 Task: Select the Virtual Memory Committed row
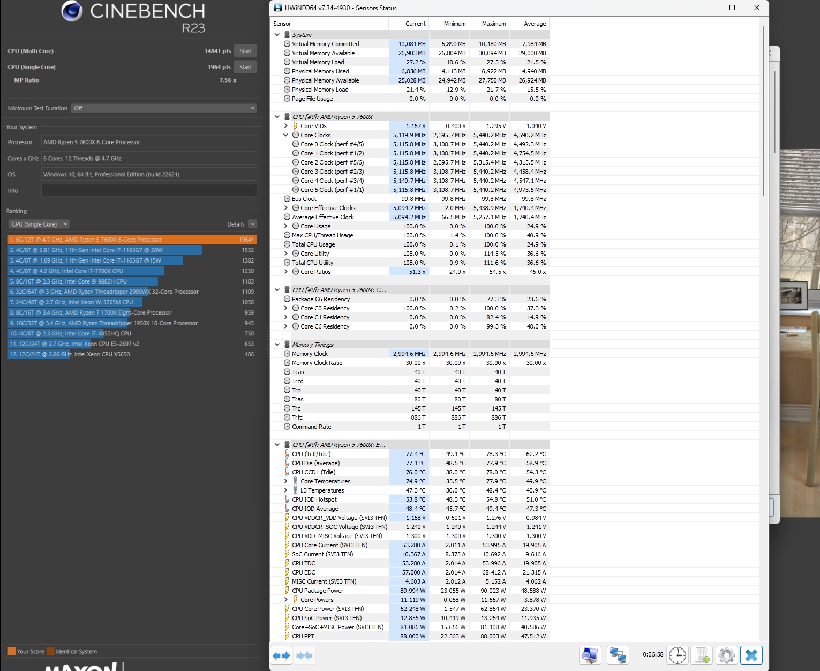pos(410,44)
